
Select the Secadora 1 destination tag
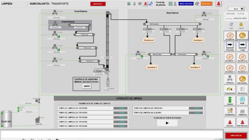(195, 67)
